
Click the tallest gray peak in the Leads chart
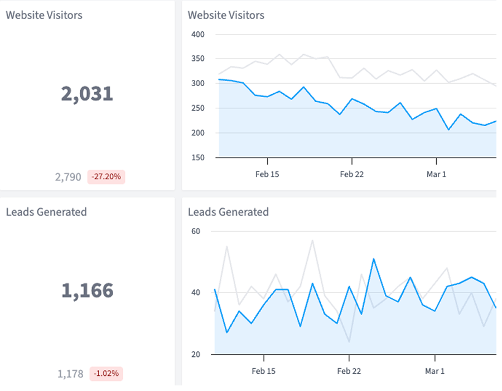(x=312, y=240)
